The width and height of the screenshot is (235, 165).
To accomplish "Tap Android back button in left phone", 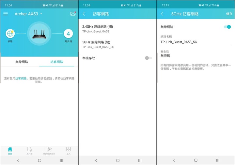I will coord(18,160).
